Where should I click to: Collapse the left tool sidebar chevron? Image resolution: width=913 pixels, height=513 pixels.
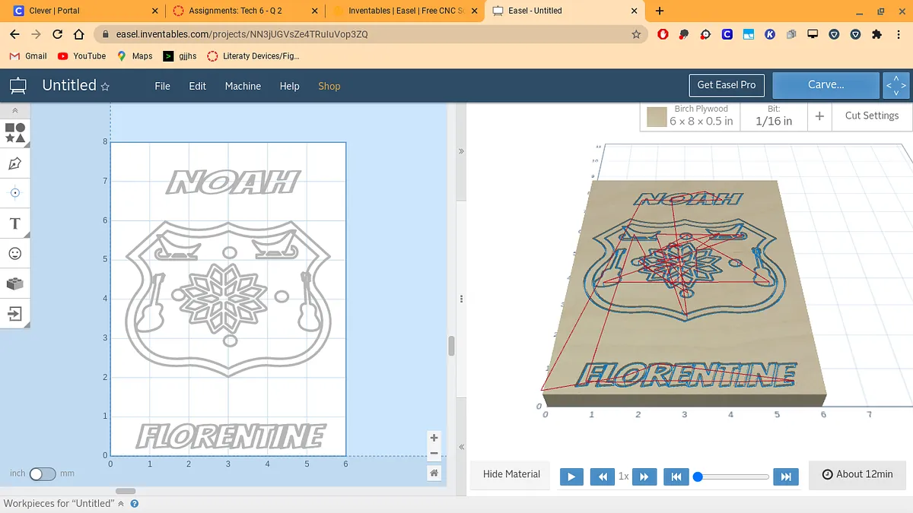(x=15, y=110)
